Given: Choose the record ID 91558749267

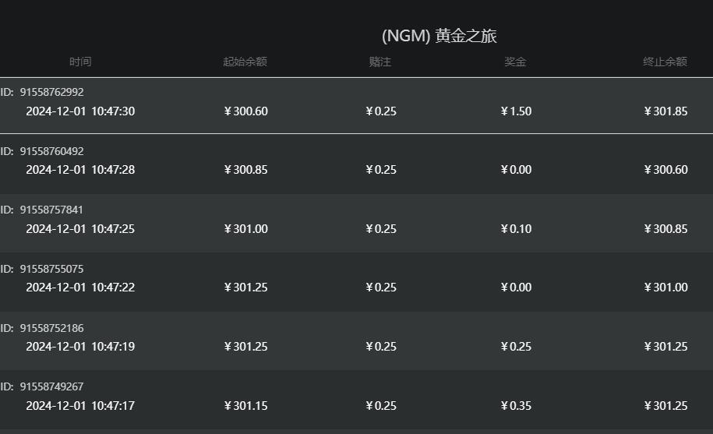Looking at the screenshot, I should [51, 386].
